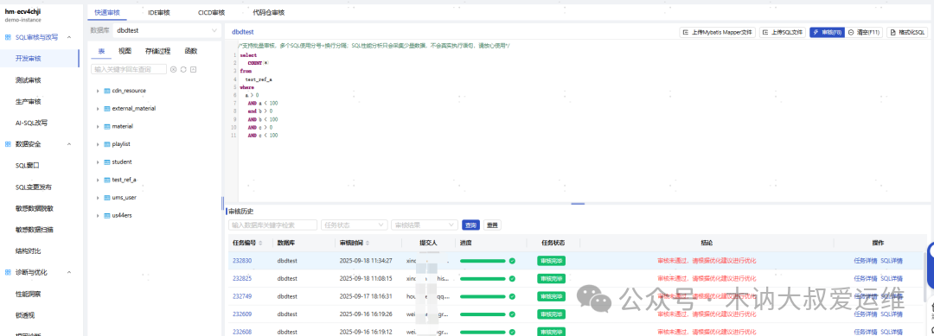Screen dimensions: 934x336
Task: Switch to the 视图 tab
Action: (125, 52)
